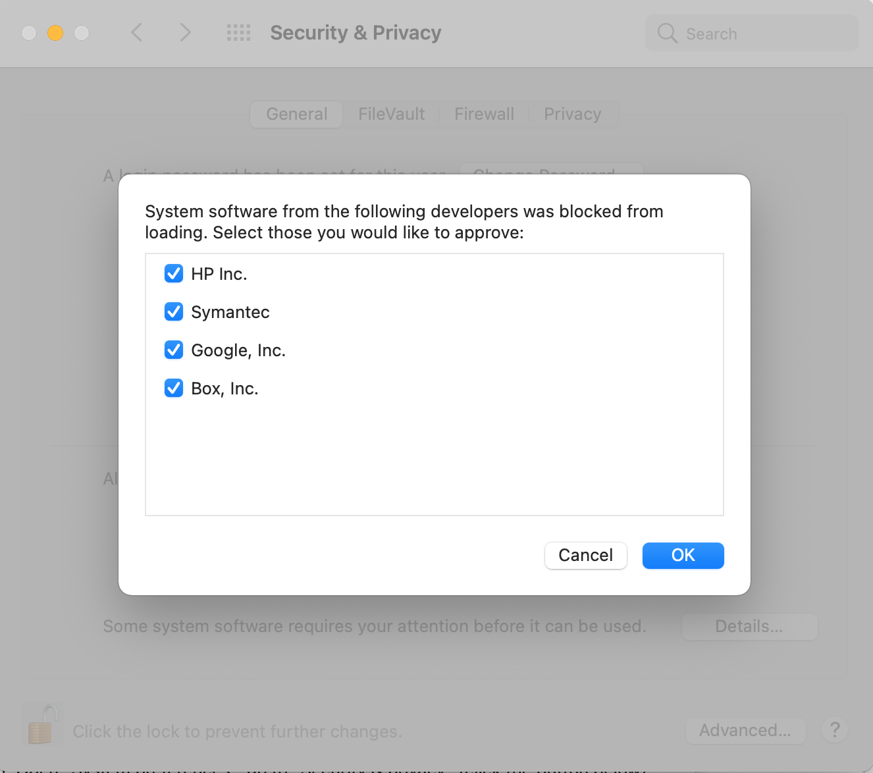Open the Details… button
This screenshot has width=873, height=773.
click(x=749, y=626)
